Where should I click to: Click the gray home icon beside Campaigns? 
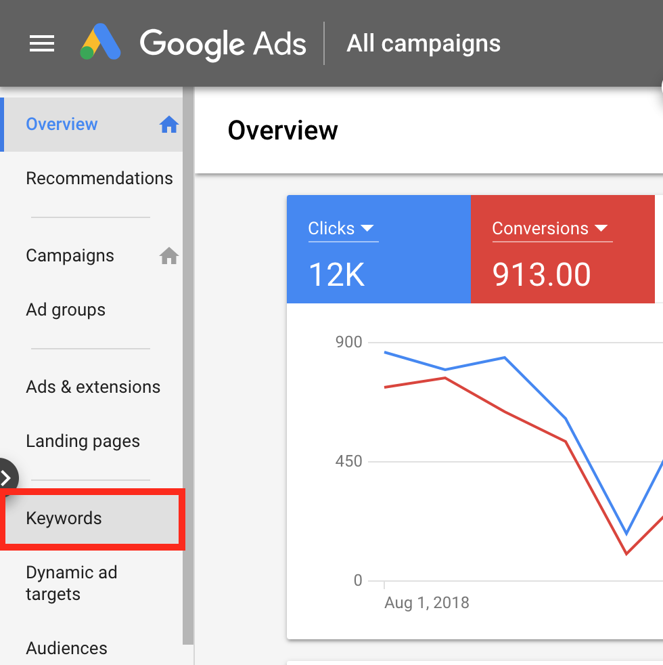pyautogui.click(x=169, y=256)
